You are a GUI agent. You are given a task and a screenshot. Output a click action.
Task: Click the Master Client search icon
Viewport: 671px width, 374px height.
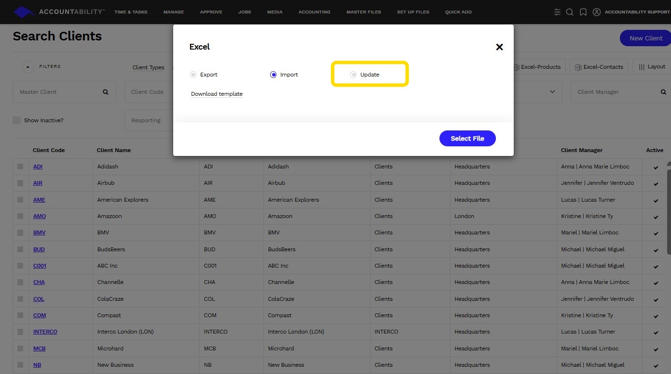click(x=106, y=92)
